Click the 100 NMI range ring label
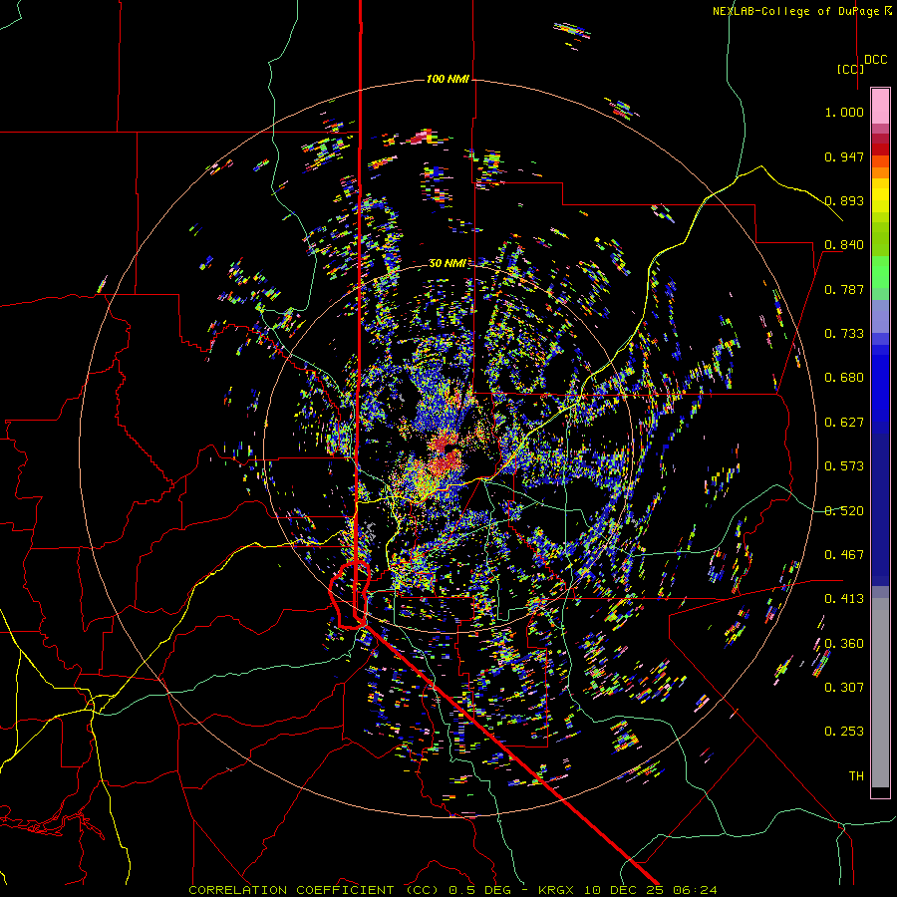This screenshot has width=897, height=897. (x=448, y=79)
